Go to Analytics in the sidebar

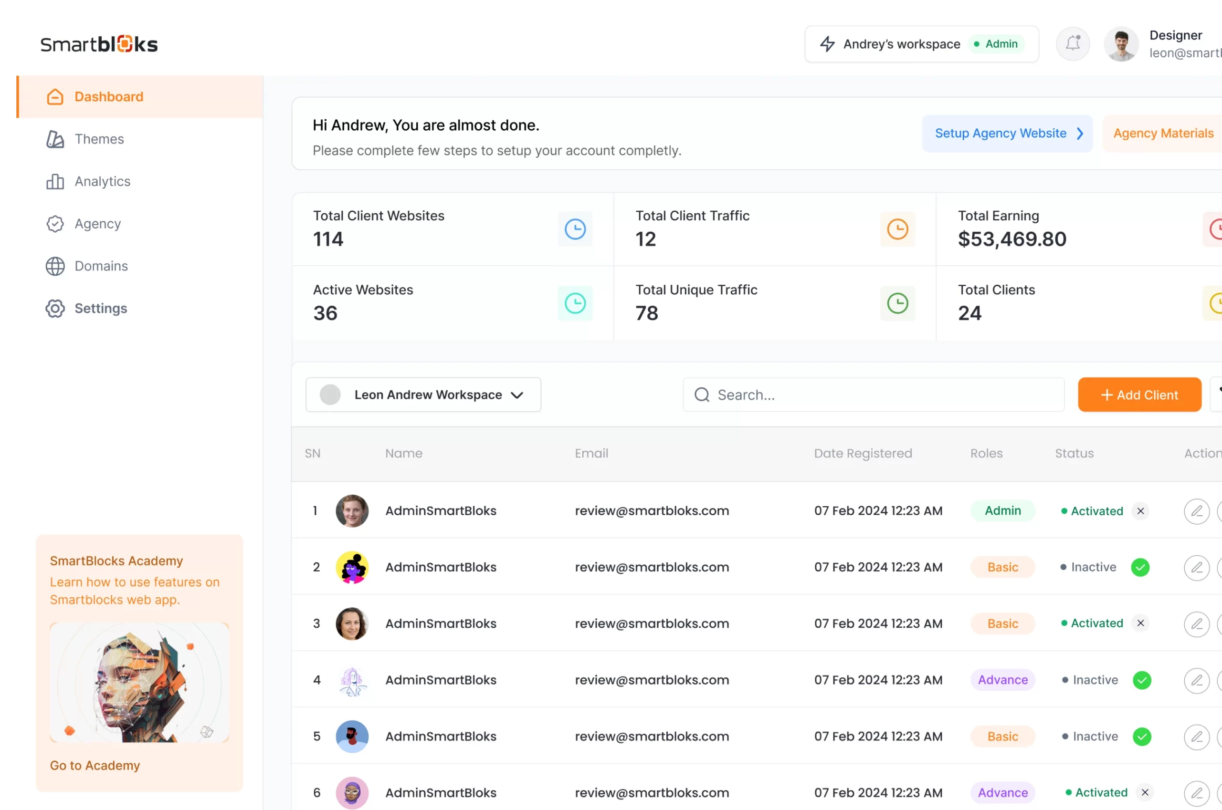click(x=102, y=181)
